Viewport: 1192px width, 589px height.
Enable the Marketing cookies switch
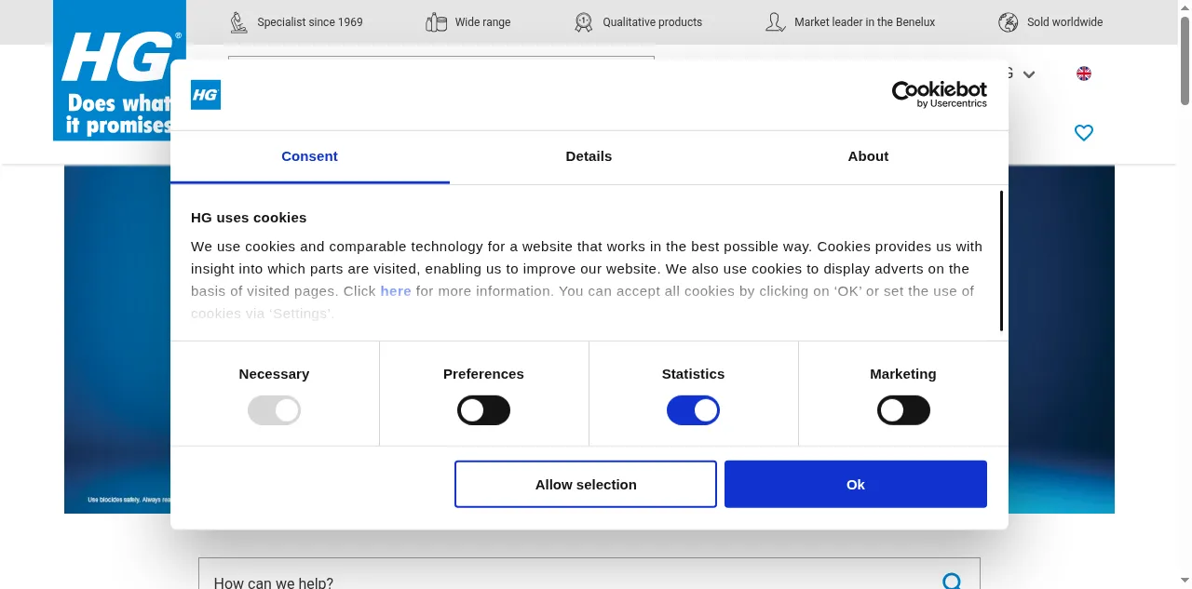[x=903, y=410]
